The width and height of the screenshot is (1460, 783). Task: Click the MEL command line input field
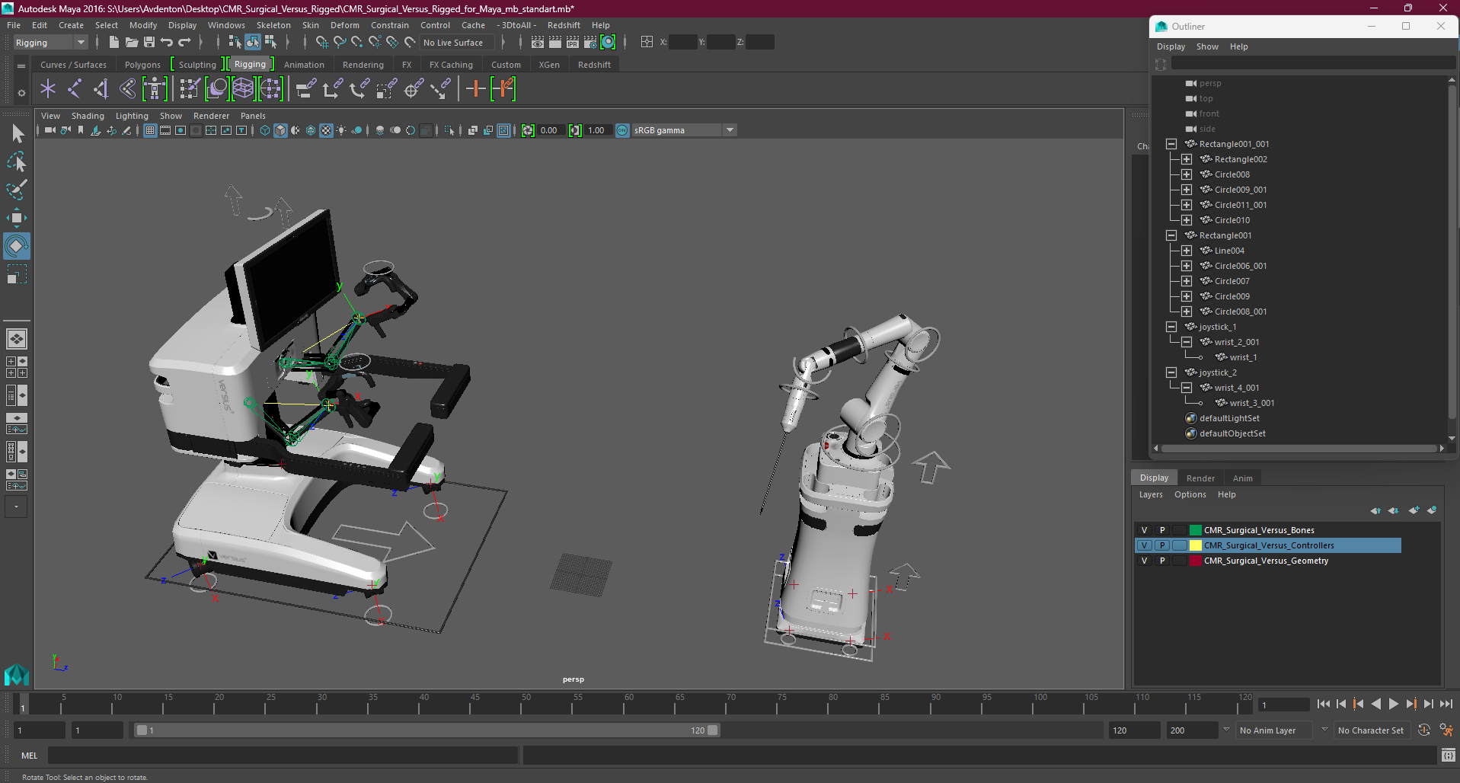tap(283, 756)
